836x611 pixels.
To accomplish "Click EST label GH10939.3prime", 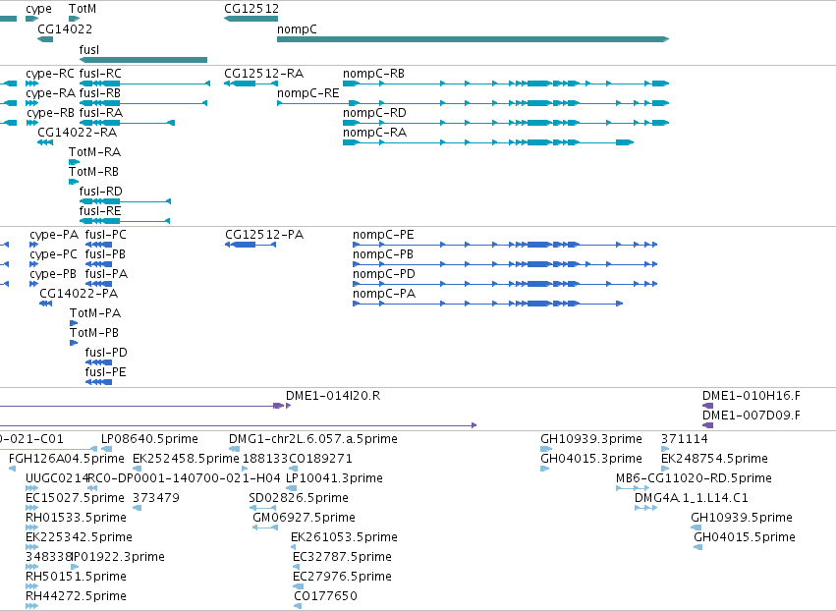I will pos(591,439).
